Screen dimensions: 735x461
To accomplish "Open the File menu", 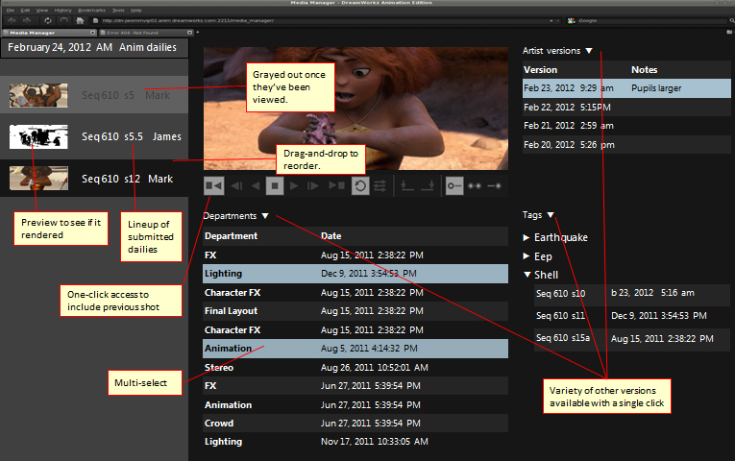I will click(11, 11).
